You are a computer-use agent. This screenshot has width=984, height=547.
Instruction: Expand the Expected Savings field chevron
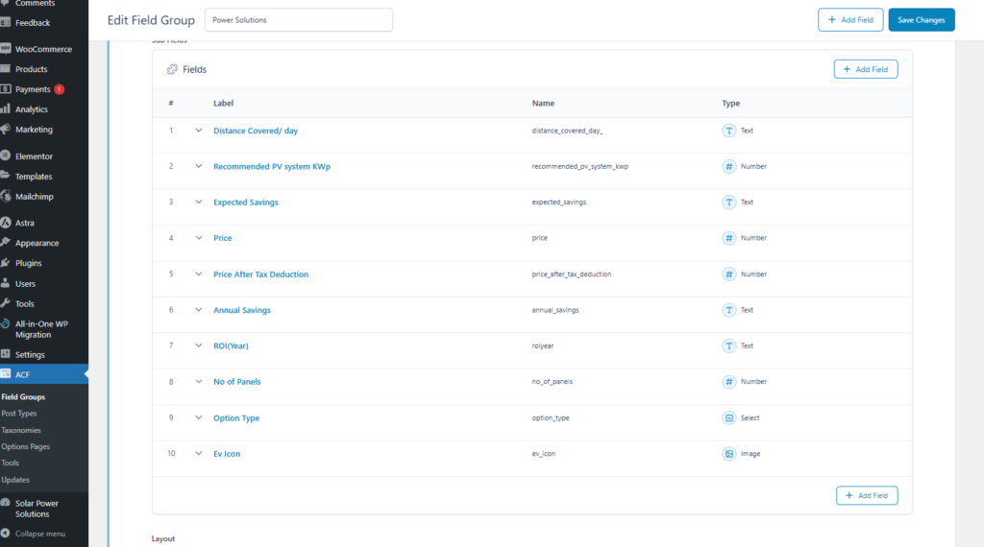198,202
